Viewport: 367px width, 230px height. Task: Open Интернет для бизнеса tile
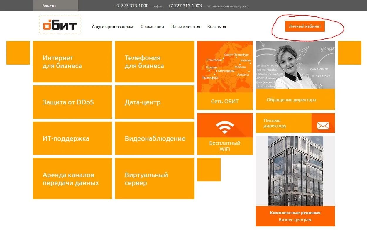[x=72, y=62]
